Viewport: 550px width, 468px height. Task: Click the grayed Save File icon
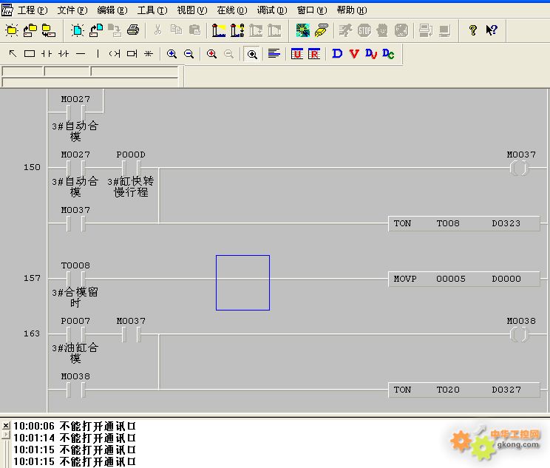pyautogui.click(x=115, y=30)
